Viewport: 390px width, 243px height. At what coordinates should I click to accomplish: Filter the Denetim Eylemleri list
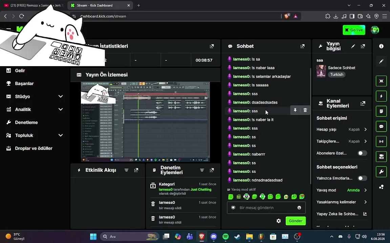pyautogui.click(x=202, y=170)
